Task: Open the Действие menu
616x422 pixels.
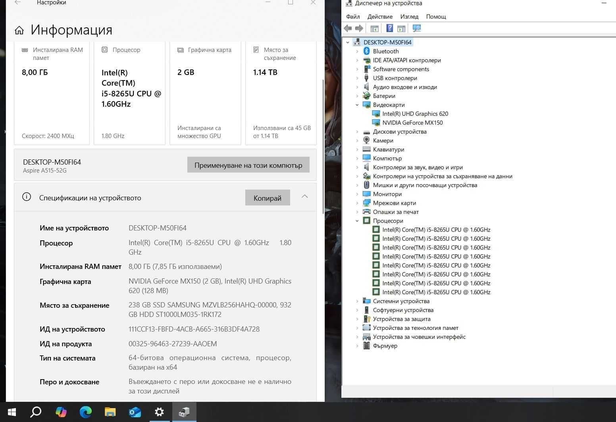Action: pyautogui.click(x=380, y=17)
